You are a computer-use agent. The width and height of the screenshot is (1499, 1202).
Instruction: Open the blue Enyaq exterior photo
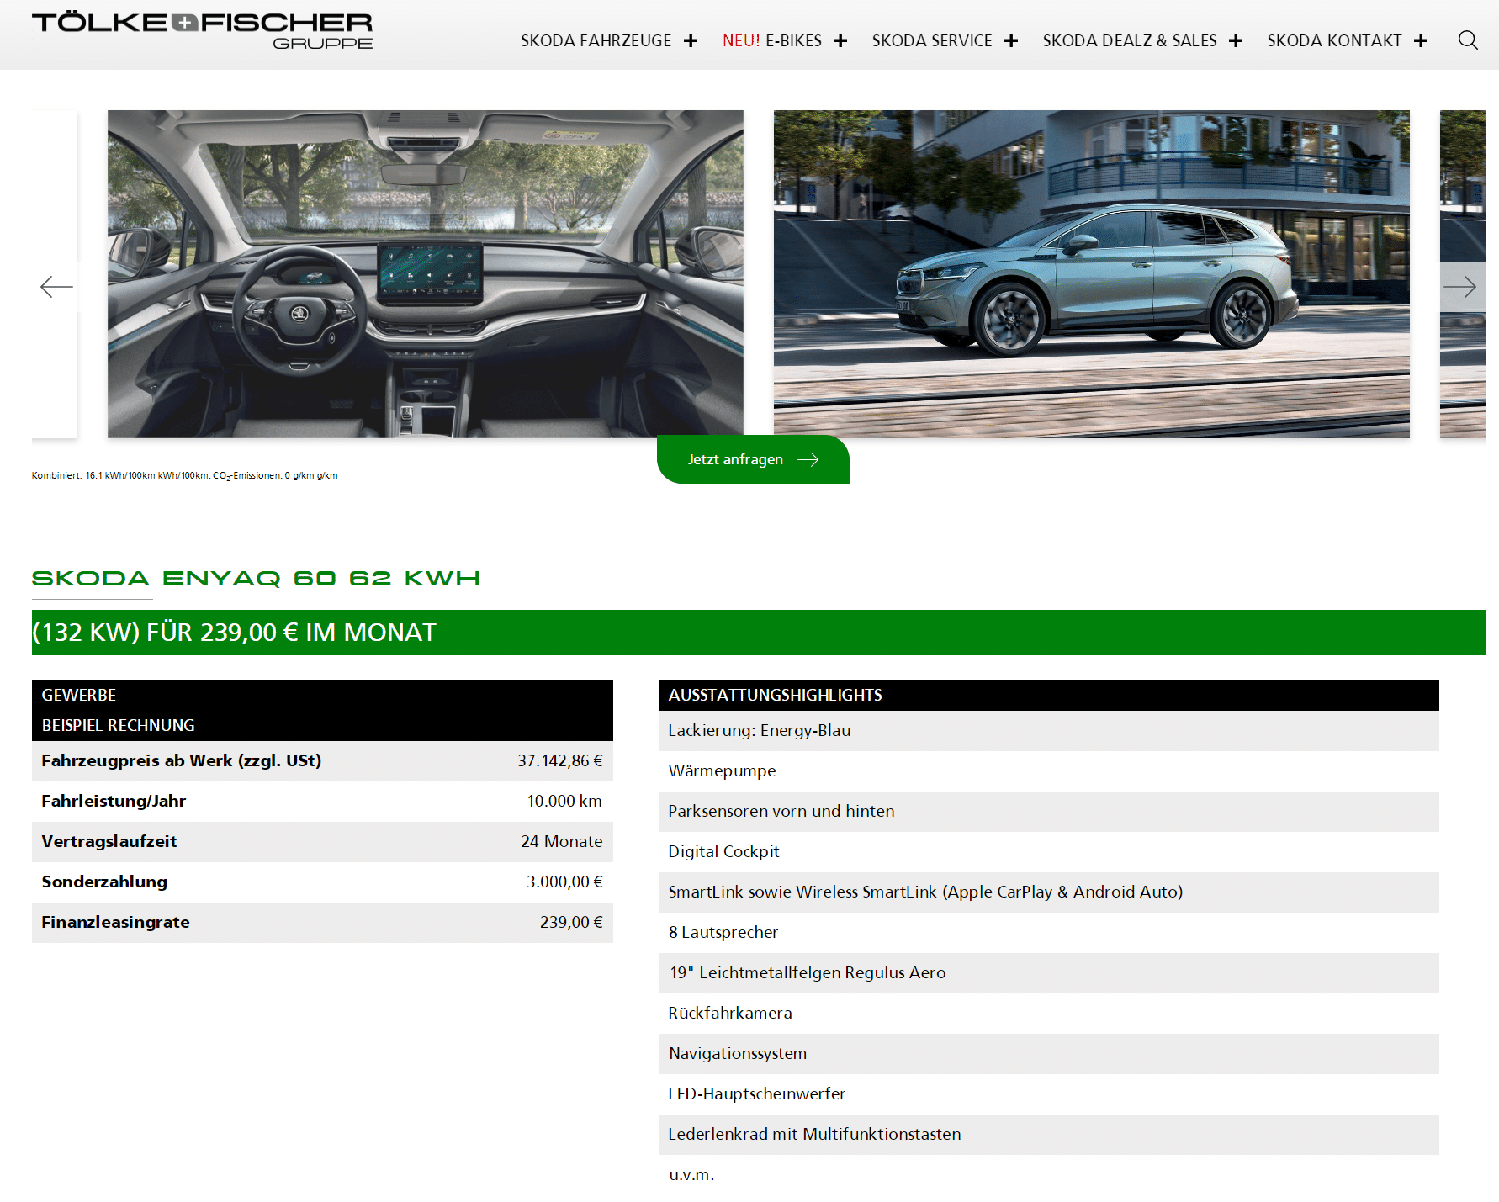click(x=1092, y=273)
